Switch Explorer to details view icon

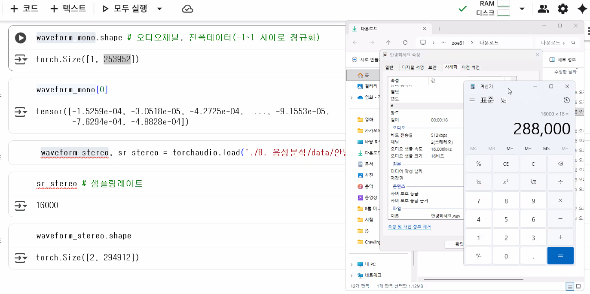pyautogui.click(x=570, y=286)
